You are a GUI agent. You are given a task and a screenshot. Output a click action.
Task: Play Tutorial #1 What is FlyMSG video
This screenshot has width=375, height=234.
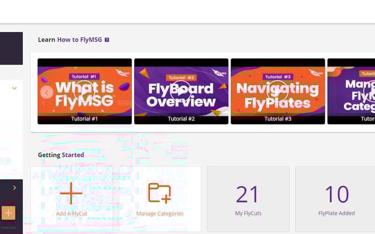84,91
